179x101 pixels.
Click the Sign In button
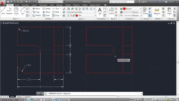point(143,2)
